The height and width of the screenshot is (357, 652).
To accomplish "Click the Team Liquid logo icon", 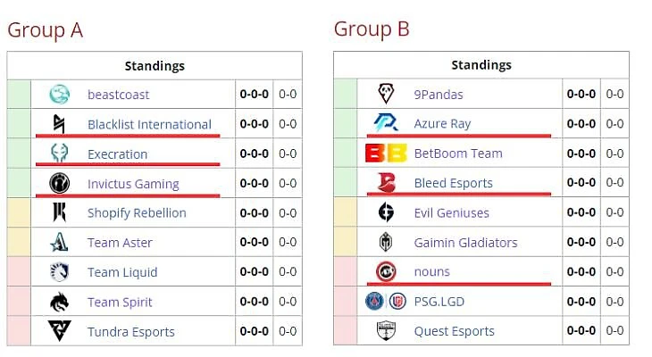I will (x=60, y=272).
